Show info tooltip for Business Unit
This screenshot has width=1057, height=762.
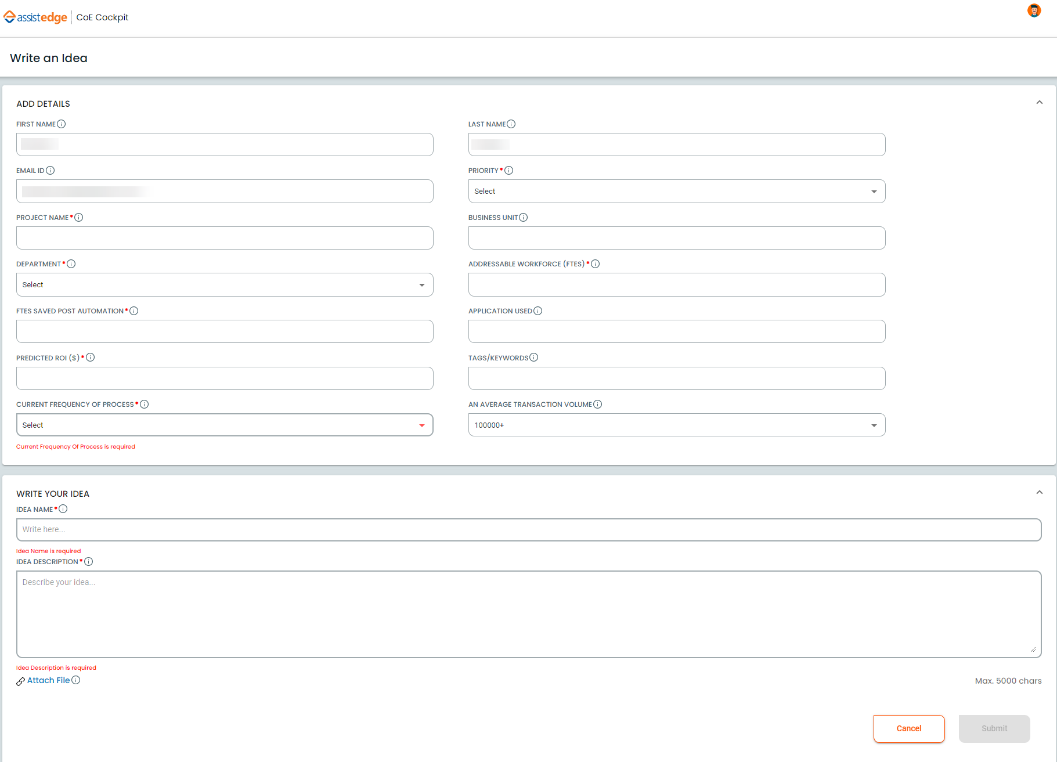tap(524, 218)
